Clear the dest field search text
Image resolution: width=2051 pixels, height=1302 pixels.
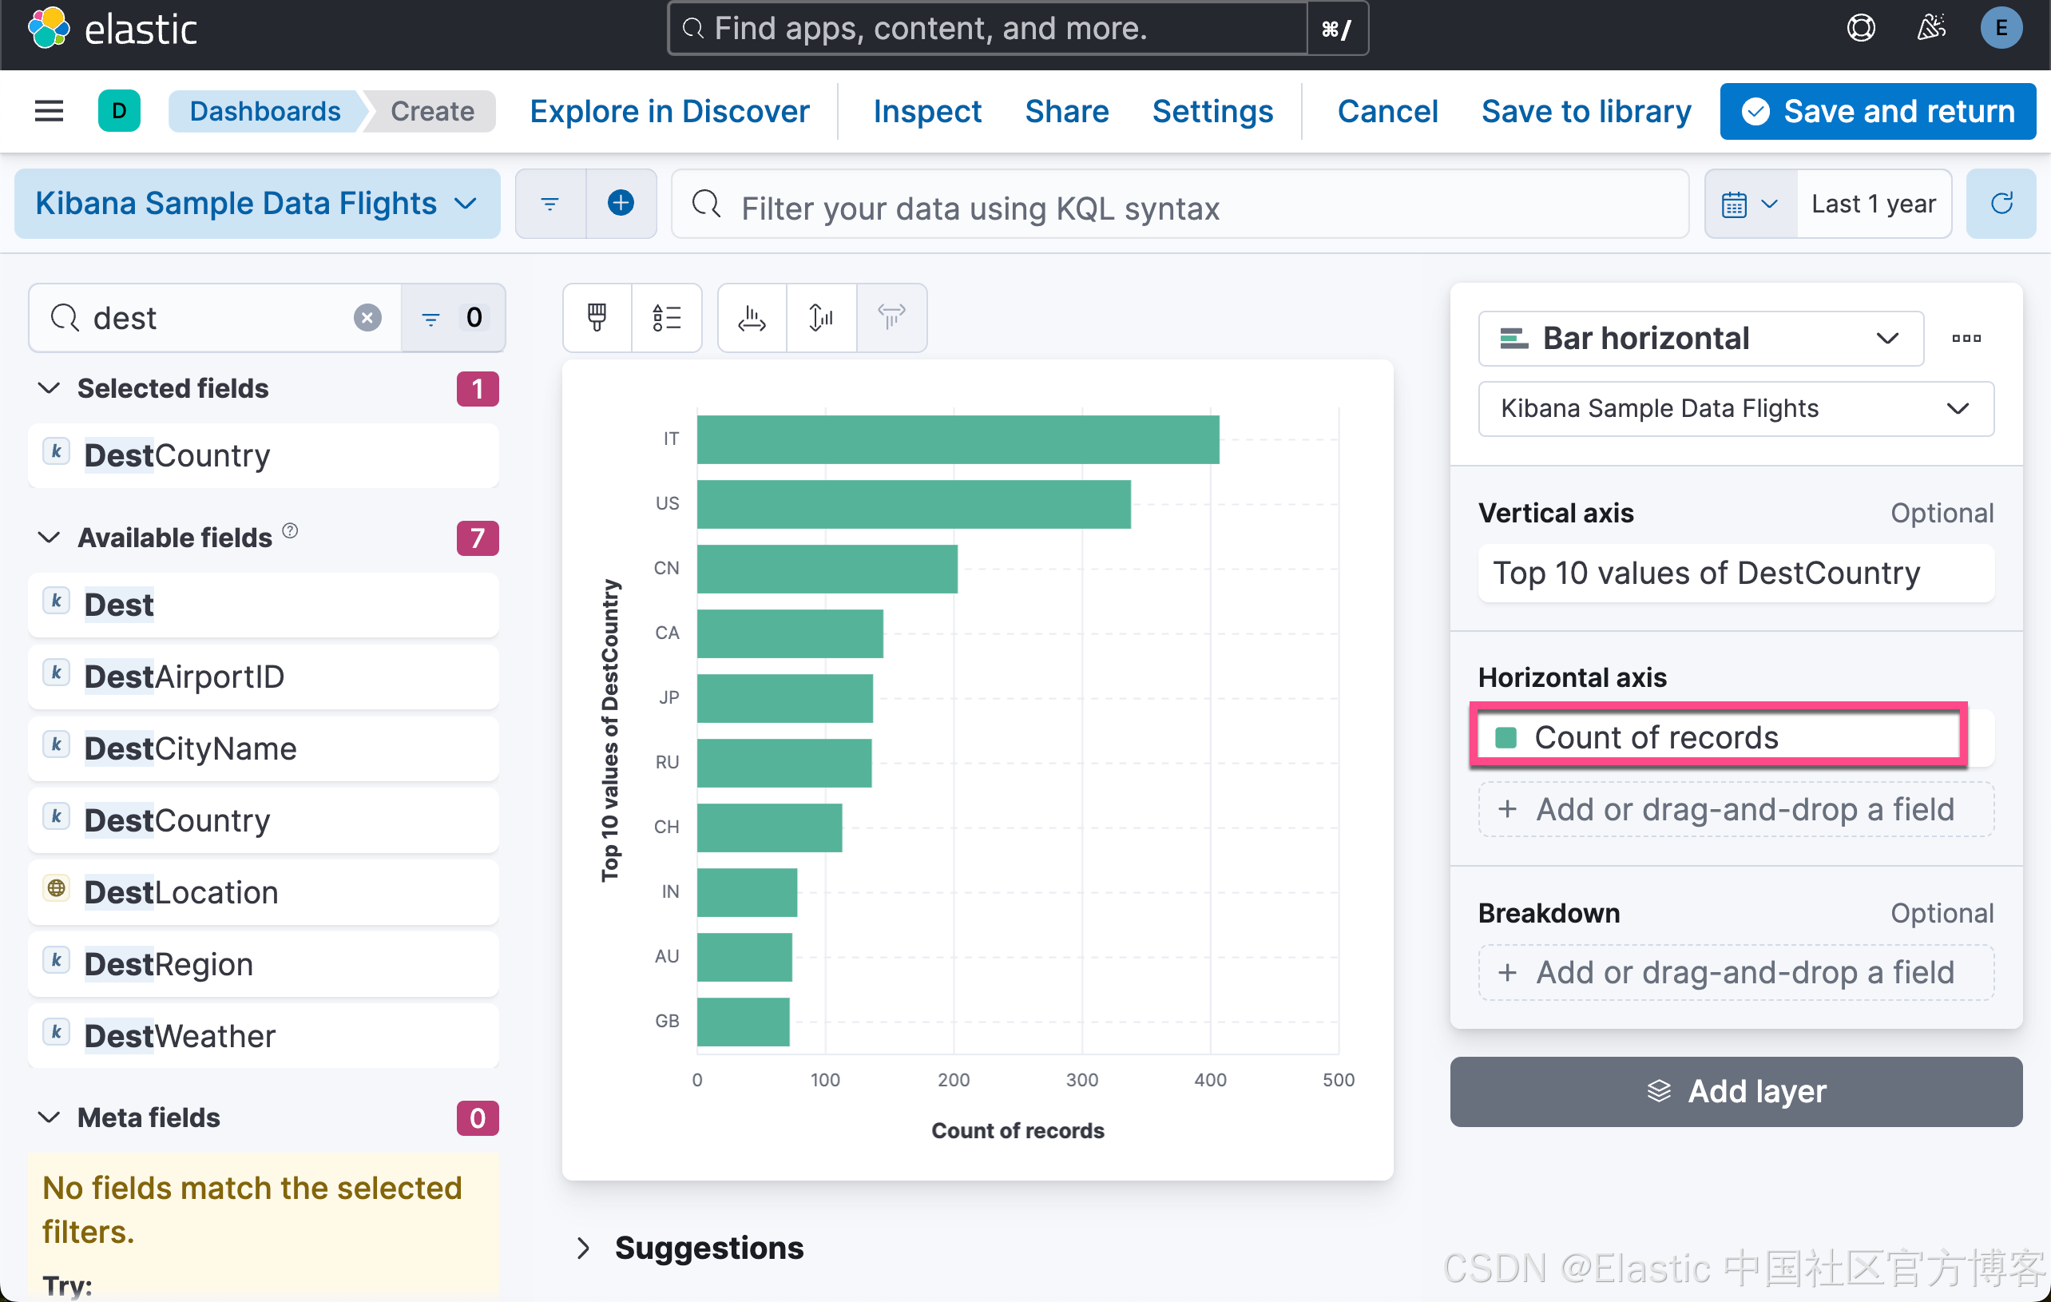click(x=367, y=318)
